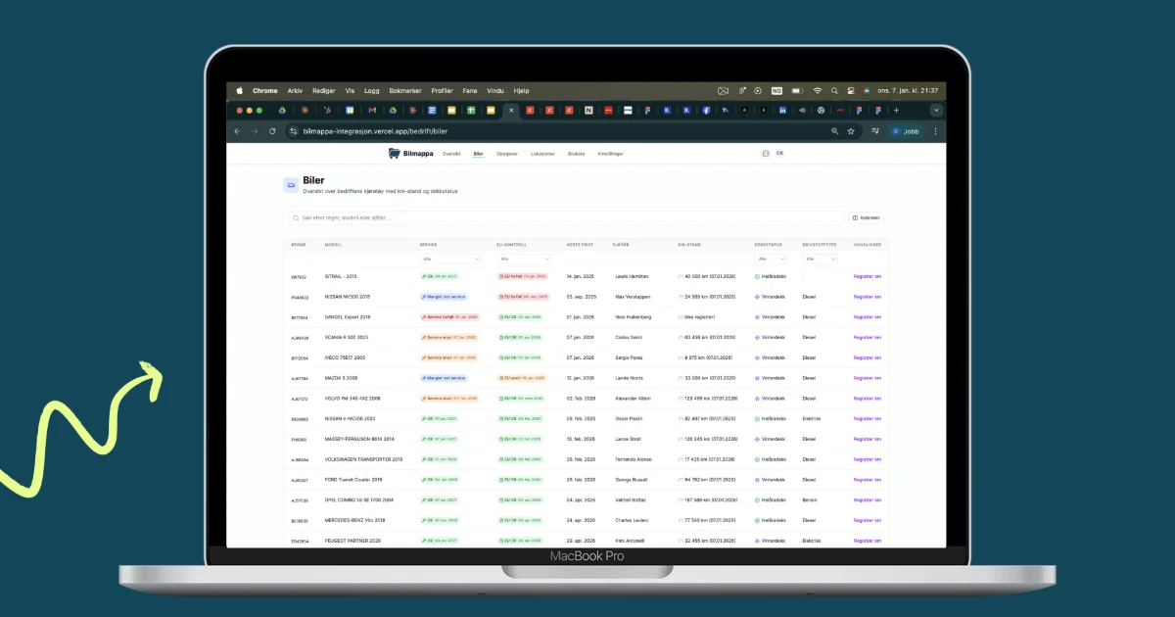This screenshot has height=617, width=1175.
Task: Switch to the Oppgaver navigation tab
Action: pyautogui.click(x=507, y=154)
